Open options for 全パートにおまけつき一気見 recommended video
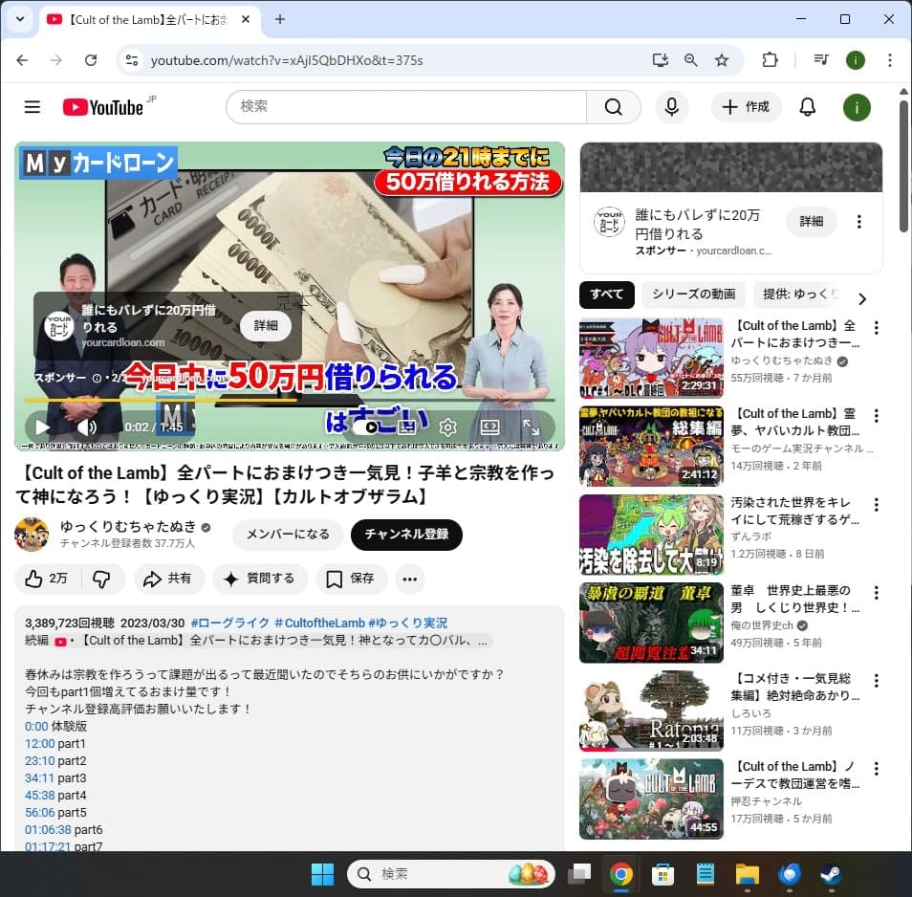Screen dimensions: 912x897 (876, 328)
